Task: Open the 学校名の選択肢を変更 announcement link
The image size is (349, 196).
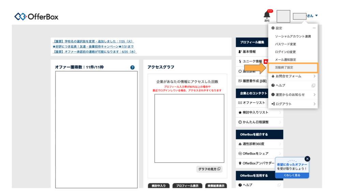Action: coord(93,42)
